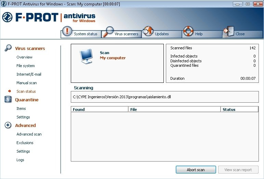Minimize the F-PROT window
Screen dimensions: 264x179
pos(238,4)
